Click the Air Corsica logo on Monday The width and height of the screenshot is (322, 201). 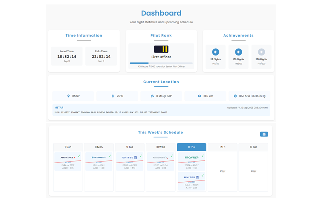coord(99,158)
